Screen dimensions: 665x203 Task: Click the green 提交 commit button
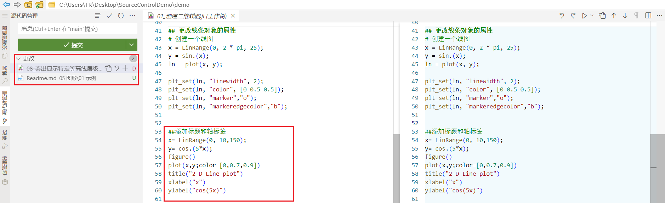coord(72,45)
